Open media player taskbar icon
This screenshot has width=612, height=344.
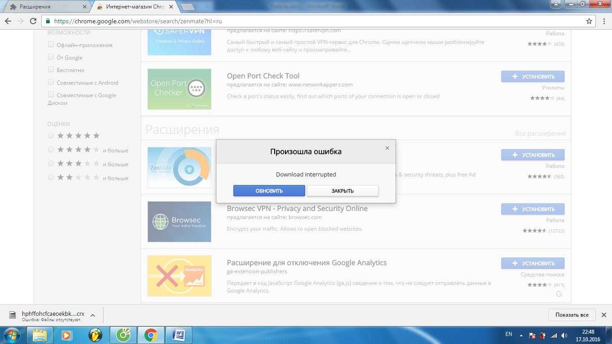coord(67,335)
